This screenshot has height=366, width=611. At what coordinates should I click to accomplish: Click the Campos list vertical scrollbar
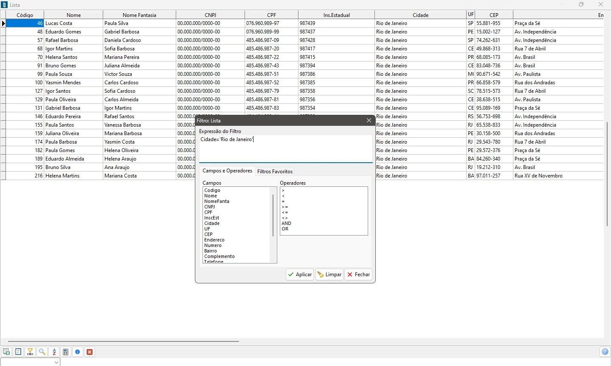point(273,216)
